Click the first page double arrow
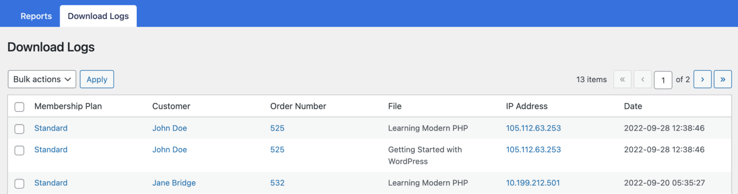 [x=622, y=79]
